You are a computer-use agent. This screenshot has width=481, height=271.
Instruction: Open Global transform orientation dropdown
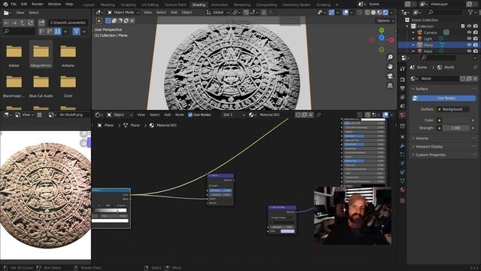coord(217,13)
